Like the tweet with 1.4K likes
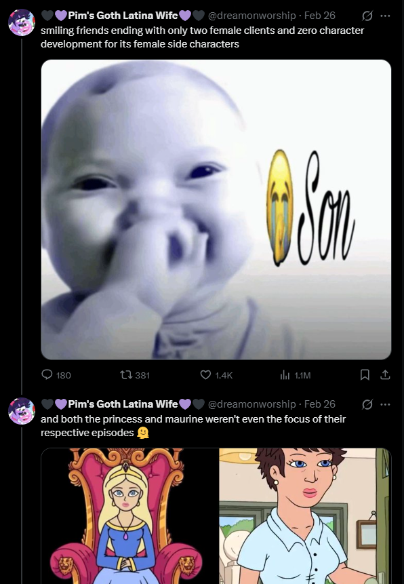This screenshot has height=584, width=404. coord(216,374)
